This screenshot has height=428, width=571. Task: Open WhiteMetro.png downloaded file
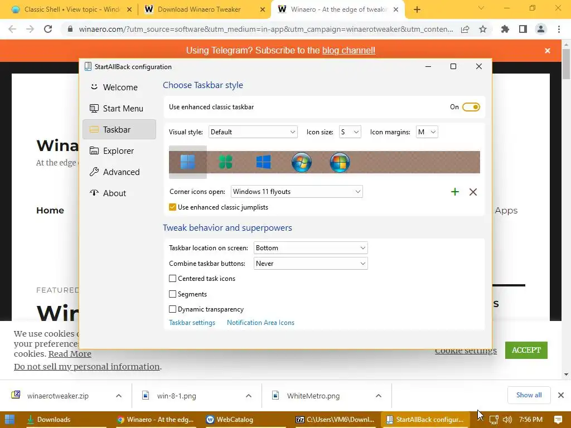tap(313, 396)
